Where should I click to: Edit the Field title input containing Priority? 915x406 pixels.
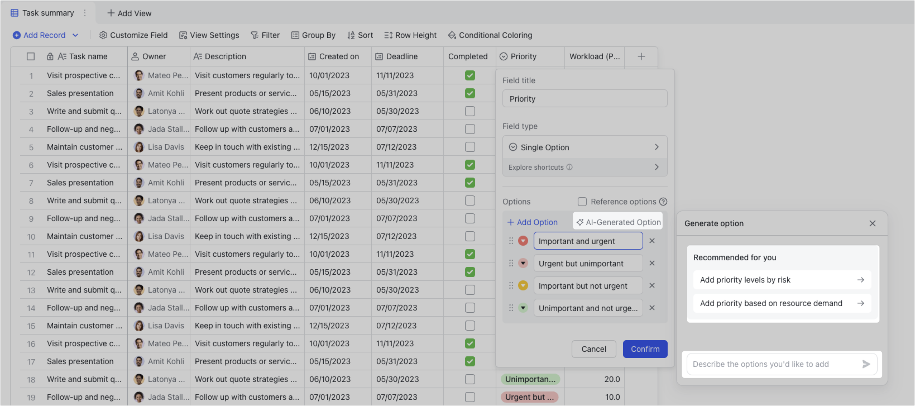coord(585,99)
